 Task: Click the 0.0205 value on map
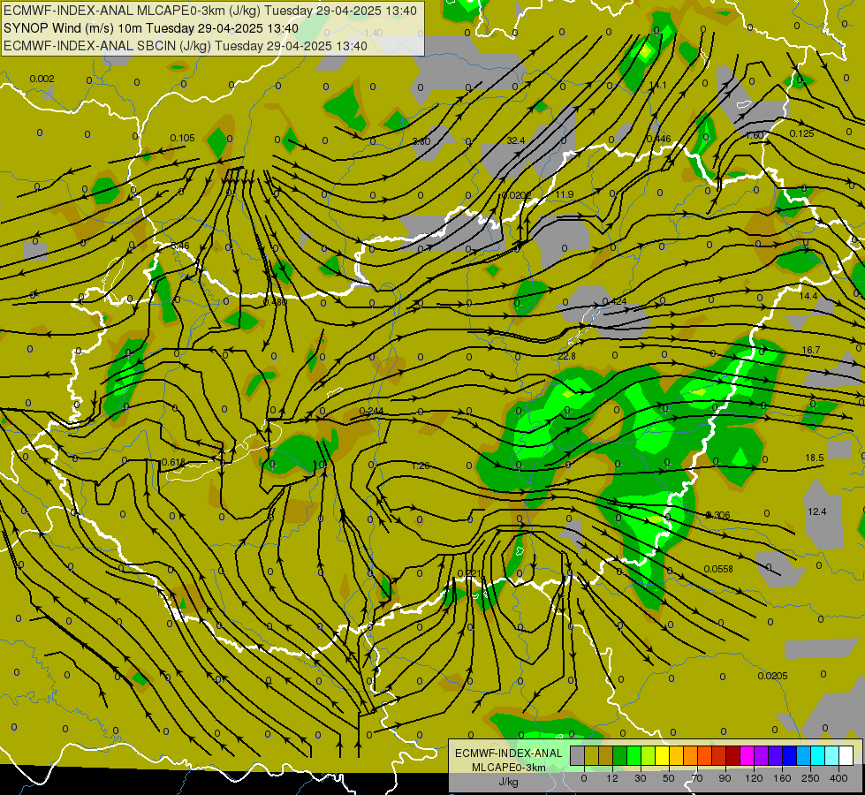(772, 676)
